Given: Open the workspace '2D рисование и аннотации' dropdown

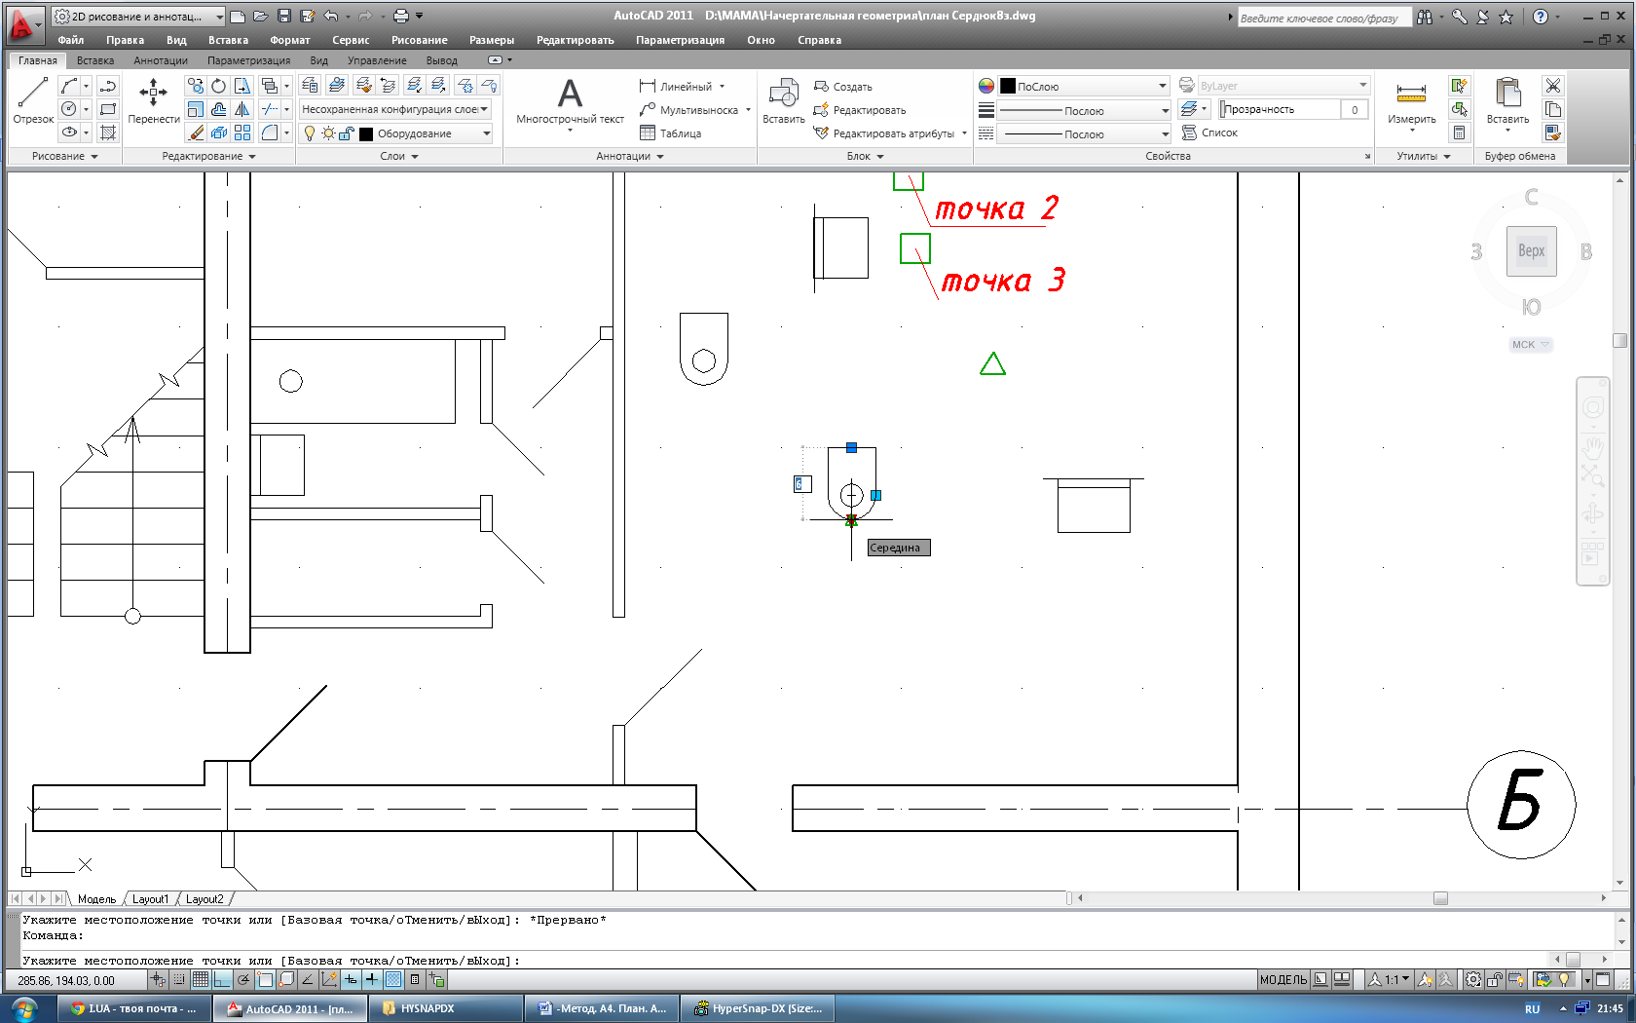Looking at the screenshot, I should click(x=138, y=17).
